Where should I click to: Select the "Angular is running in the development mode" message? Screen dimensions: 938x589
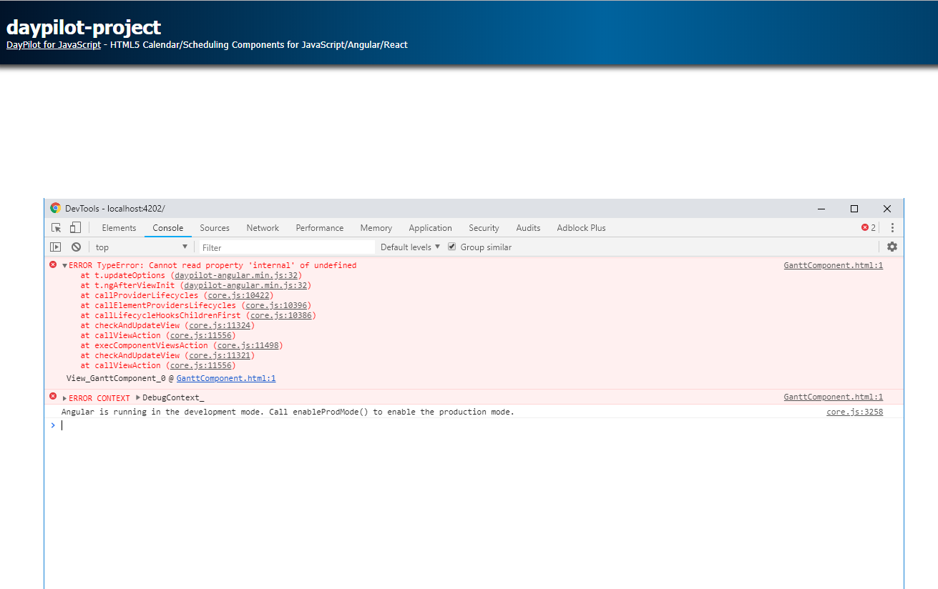(288, 412)
